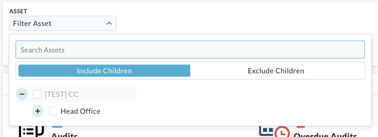Click the calendar icon beside the clock
This screenshot has height=137, width=378.
click(x=266, y=130)
